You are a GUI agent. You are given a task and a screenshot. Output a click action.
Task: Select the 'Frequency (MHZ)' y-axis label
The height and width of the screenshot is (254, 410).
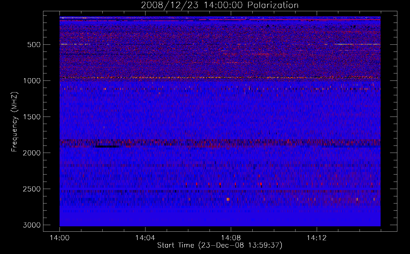[14, 122]
